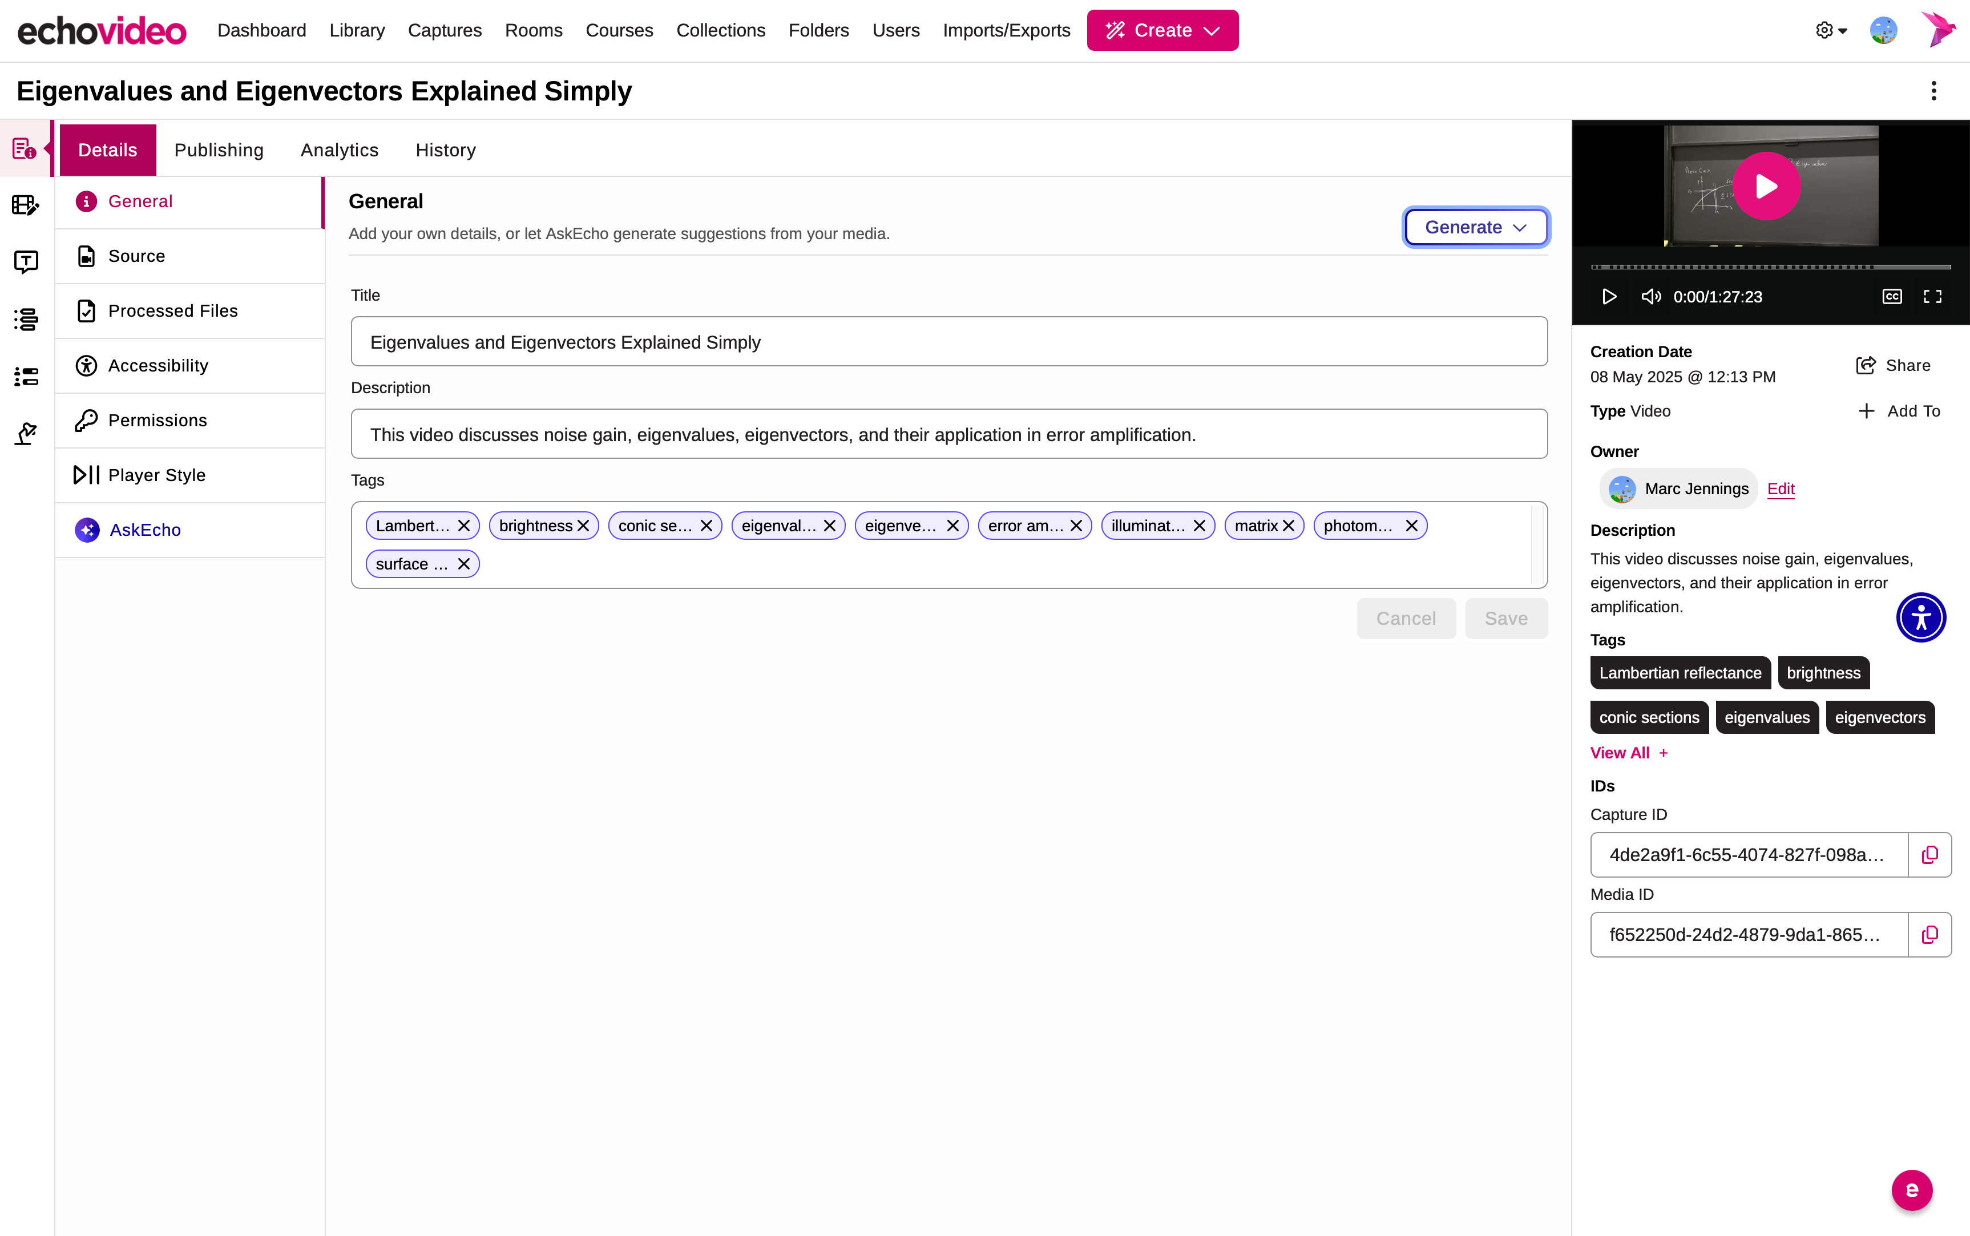This screenshot has height=1236, width=1970.
Task: Start video with large pink play button
Action: [x=1766, y=187]
